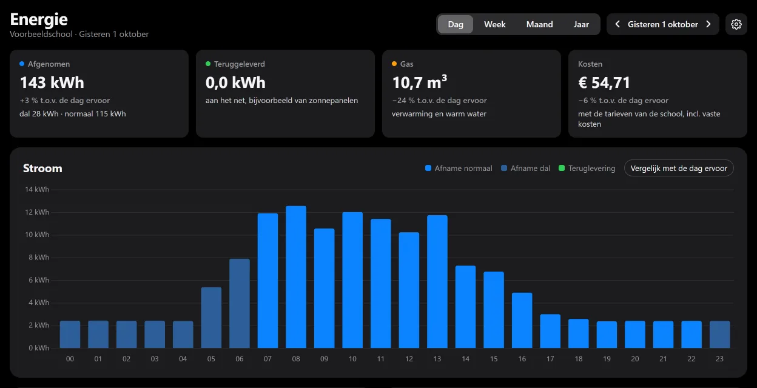
Task: Toggle Afname normaal legend entry
Action: pyautogui.click(x=459, y=169)
